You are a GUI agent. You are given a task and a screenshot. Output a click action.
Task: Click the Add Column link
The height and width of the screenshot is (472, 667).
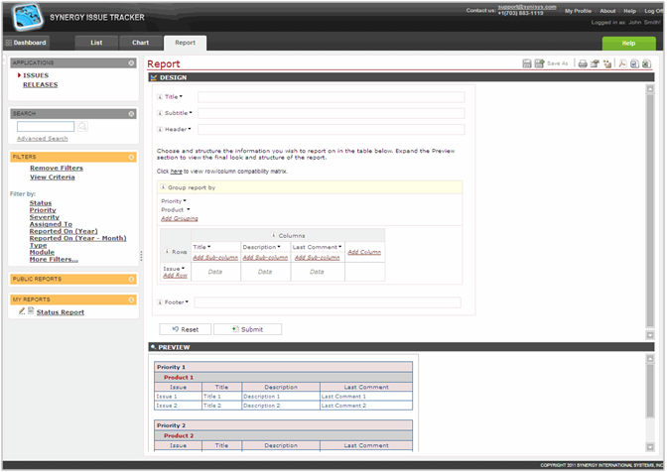tap(364, 252)
